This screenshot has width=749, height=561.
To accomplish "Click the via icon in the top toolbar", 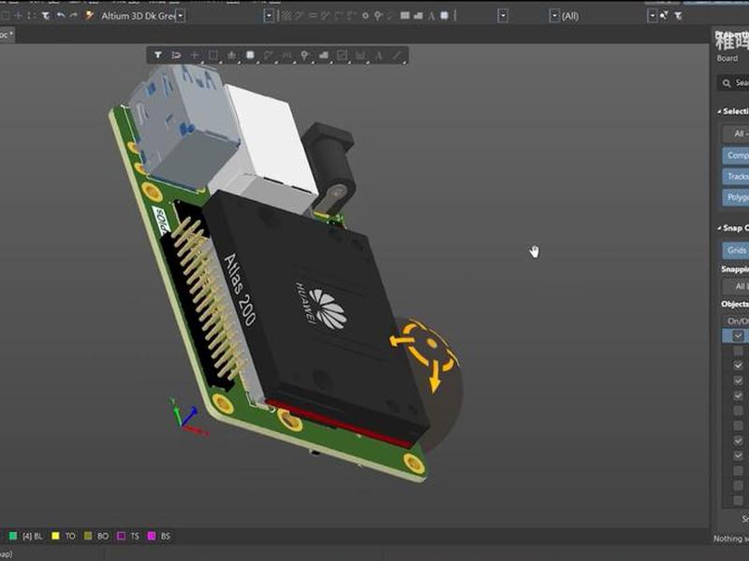I will tap(365, 16).
